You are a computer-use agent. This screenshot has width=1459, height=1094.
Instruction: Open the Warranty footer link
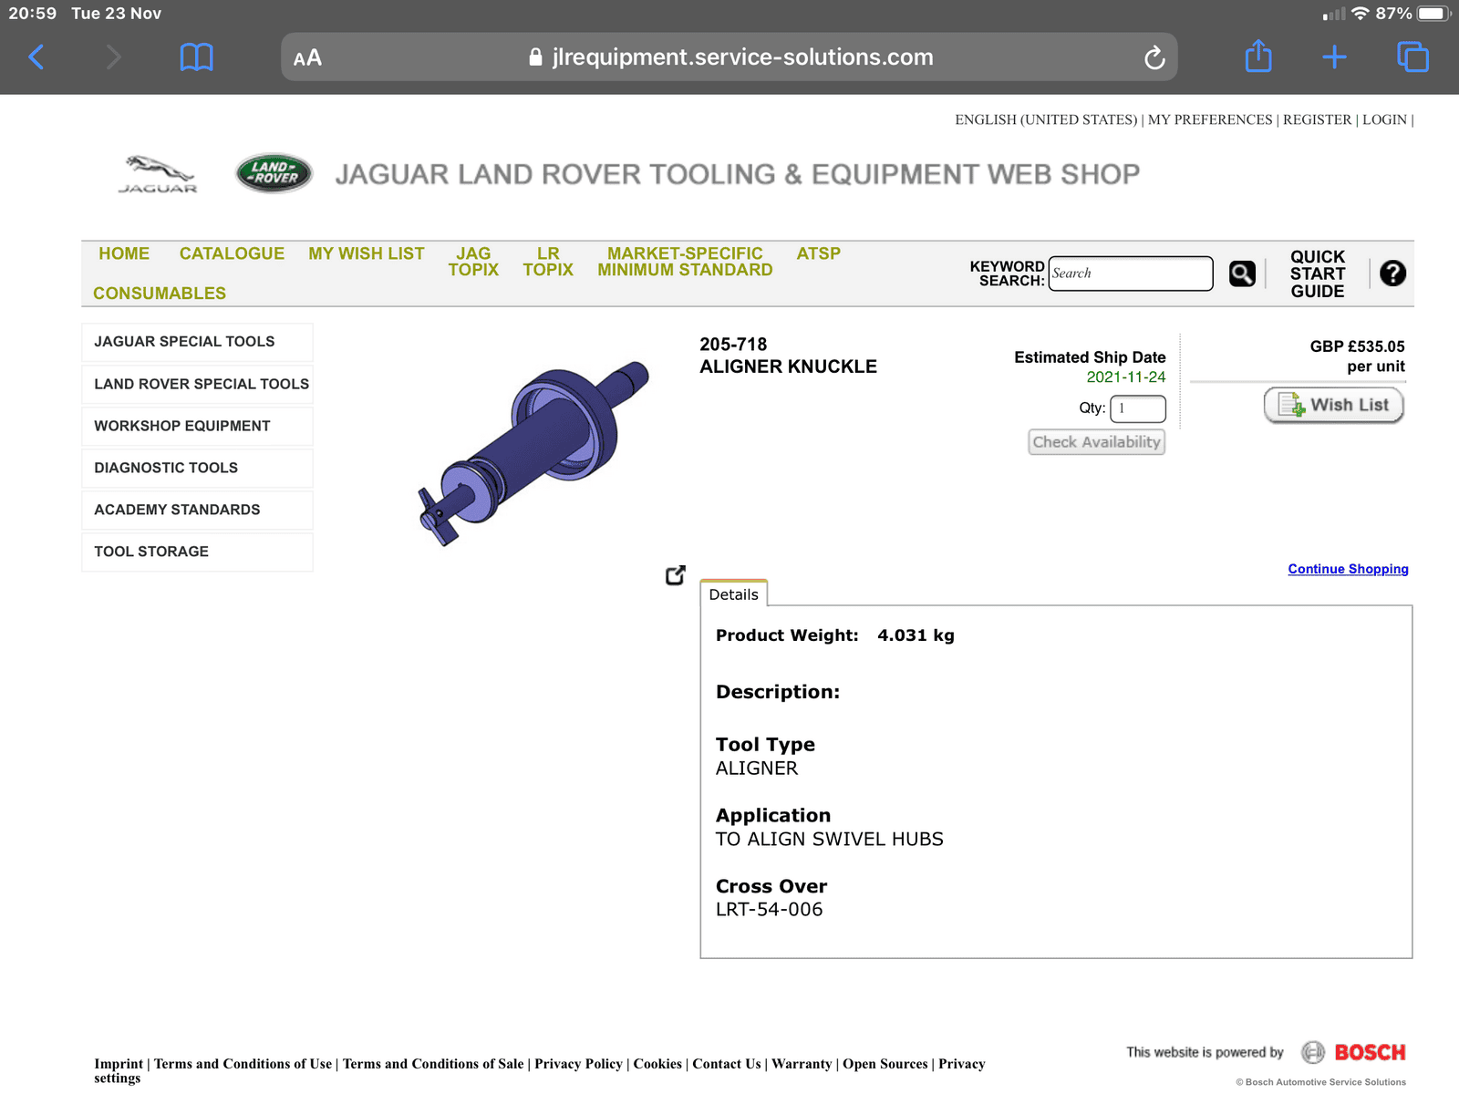pos(802,1064)
